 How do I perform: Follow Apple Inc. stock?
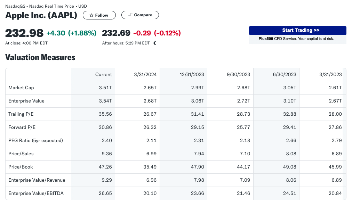[99, 15]
